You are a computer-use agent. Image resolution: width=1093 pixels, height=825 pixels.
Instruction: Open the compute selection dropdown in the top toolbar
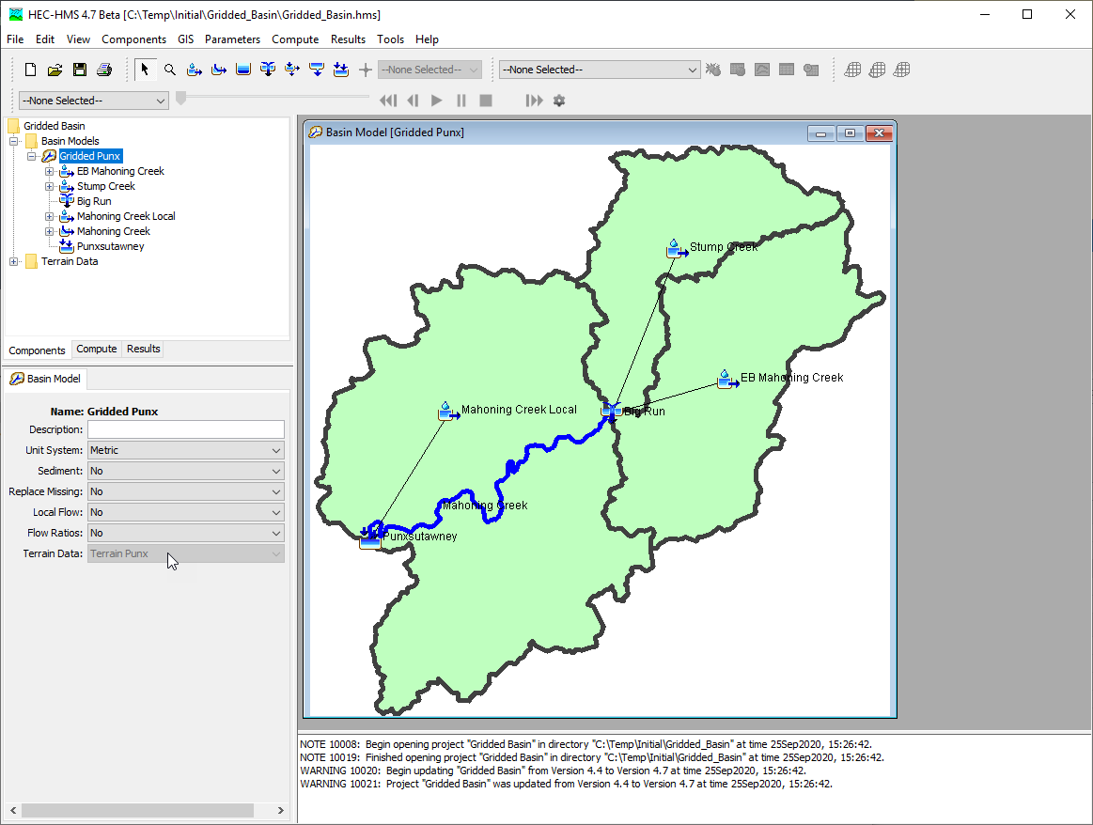(600, 70)
